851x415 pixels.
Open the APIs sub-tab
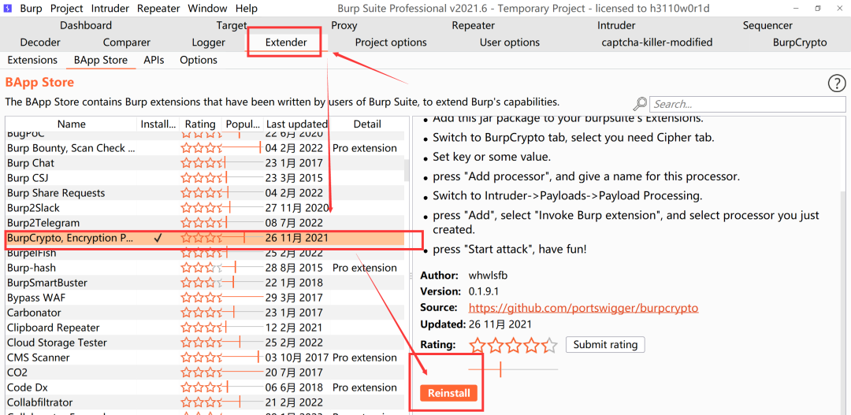[154, 60]
